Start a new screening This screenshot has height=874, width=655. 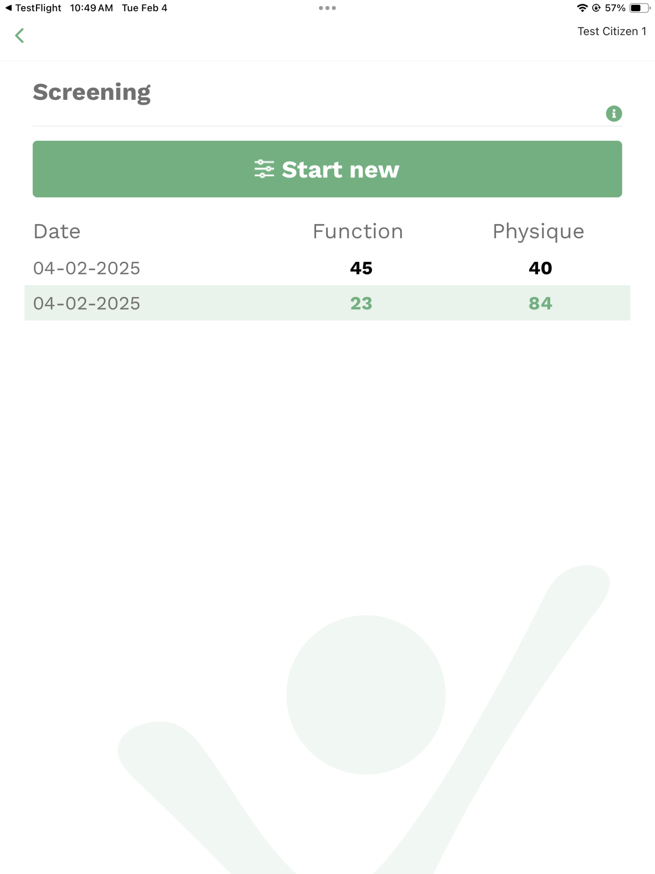(327, 169)
